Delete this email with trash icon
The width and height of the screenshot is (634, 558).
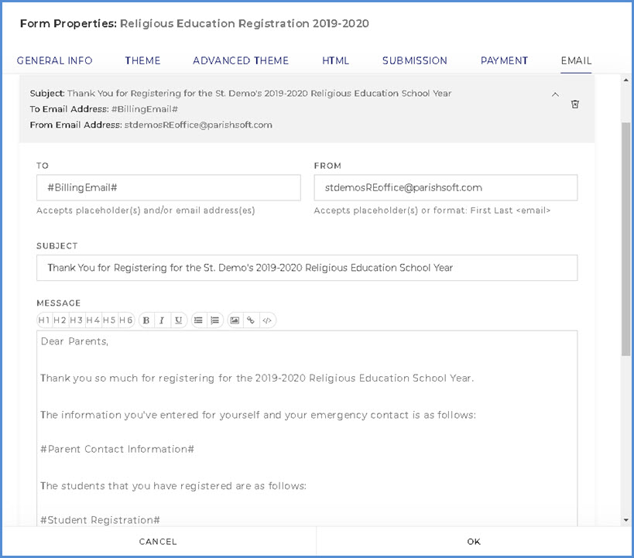[575, 104]
